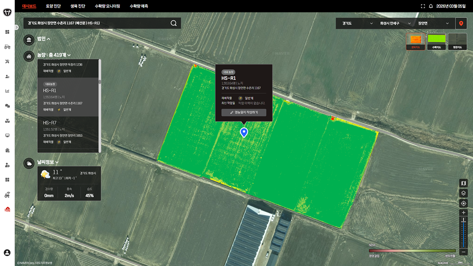This screenshot has height=266, width=473.
Task: Click the search magnifier icon
Action: click(173, 23)
